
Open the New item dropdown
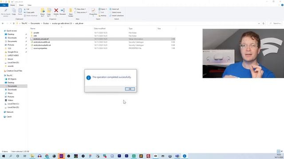coord(80,9)
